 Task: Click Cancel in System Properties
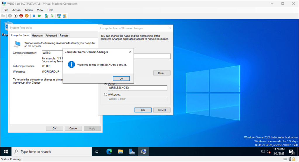tap(73, 128)
